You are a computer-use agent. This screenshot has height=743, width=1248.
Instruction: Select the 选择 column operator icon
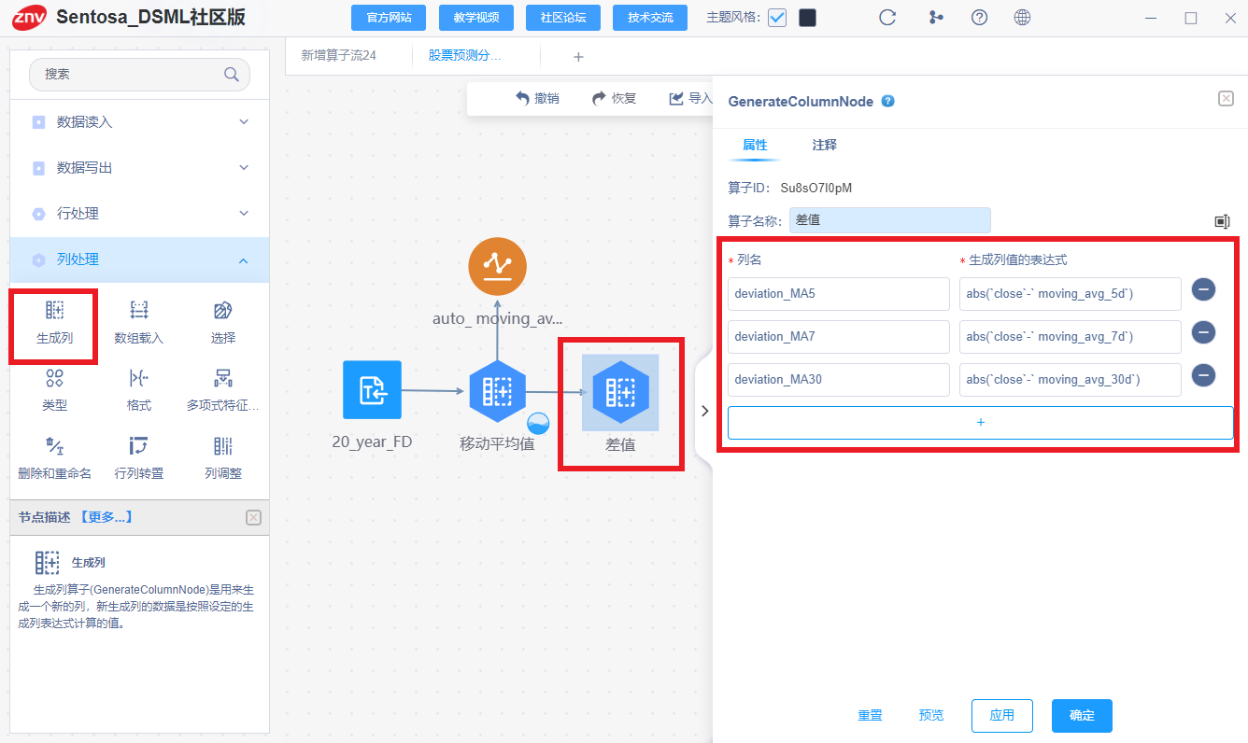coord(222,311)
